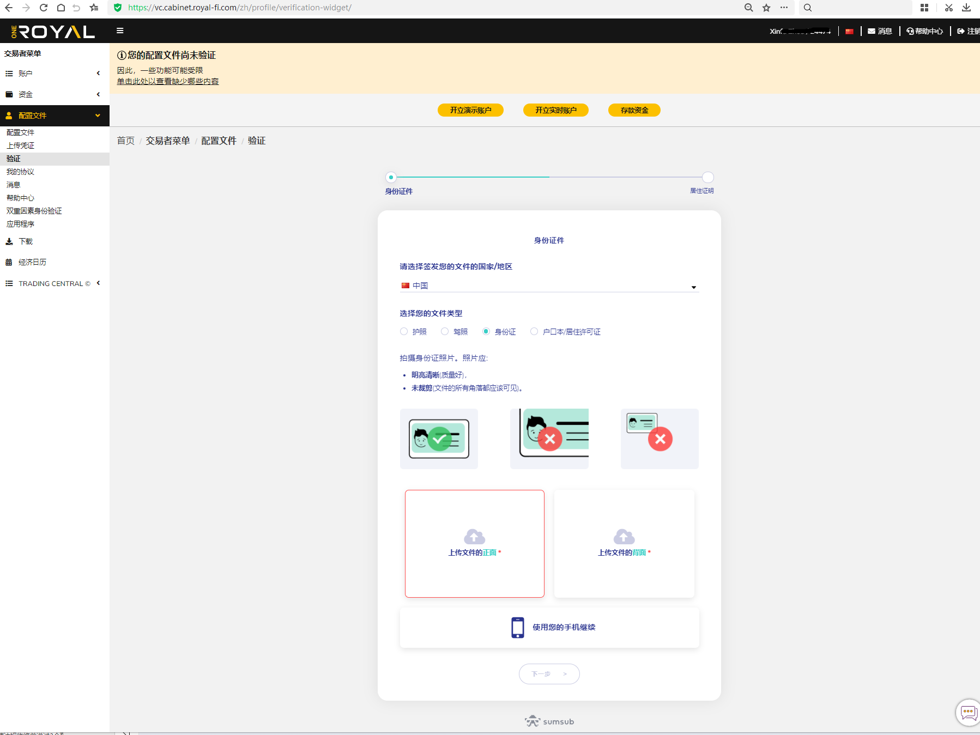Click 存款资金 button
This screenshot has height=735, width=980.
coord(634,110)
